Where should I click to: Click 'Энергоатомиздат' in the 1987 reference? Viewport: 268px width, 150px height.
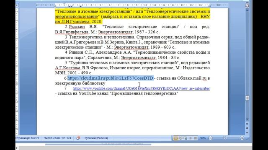(116, 32)
